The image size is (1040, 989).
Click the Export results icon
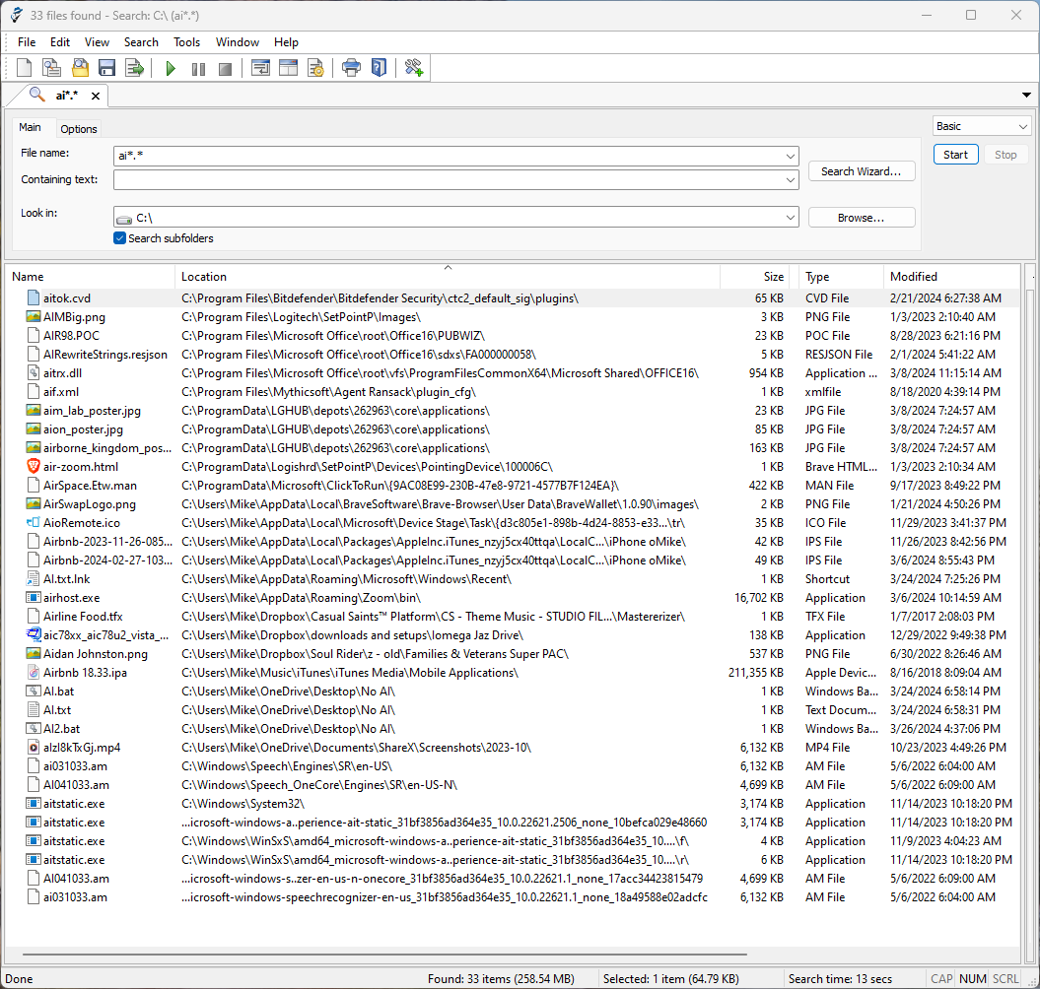point(135,68)
